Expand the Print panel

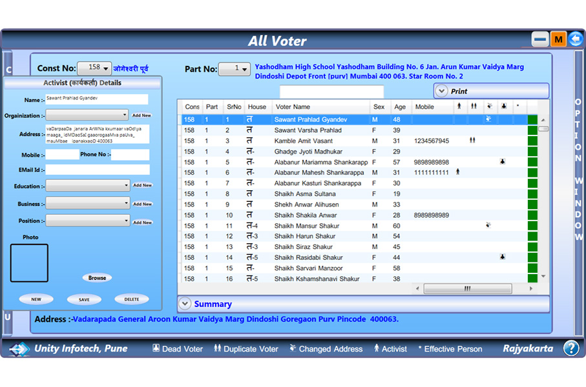coord(442,91)
